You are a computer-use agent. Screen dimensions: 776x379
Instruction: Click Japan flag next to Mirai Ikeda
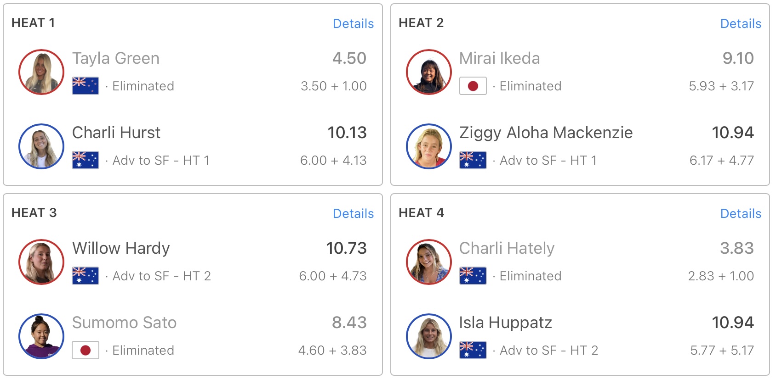click(x=473, y=86)
